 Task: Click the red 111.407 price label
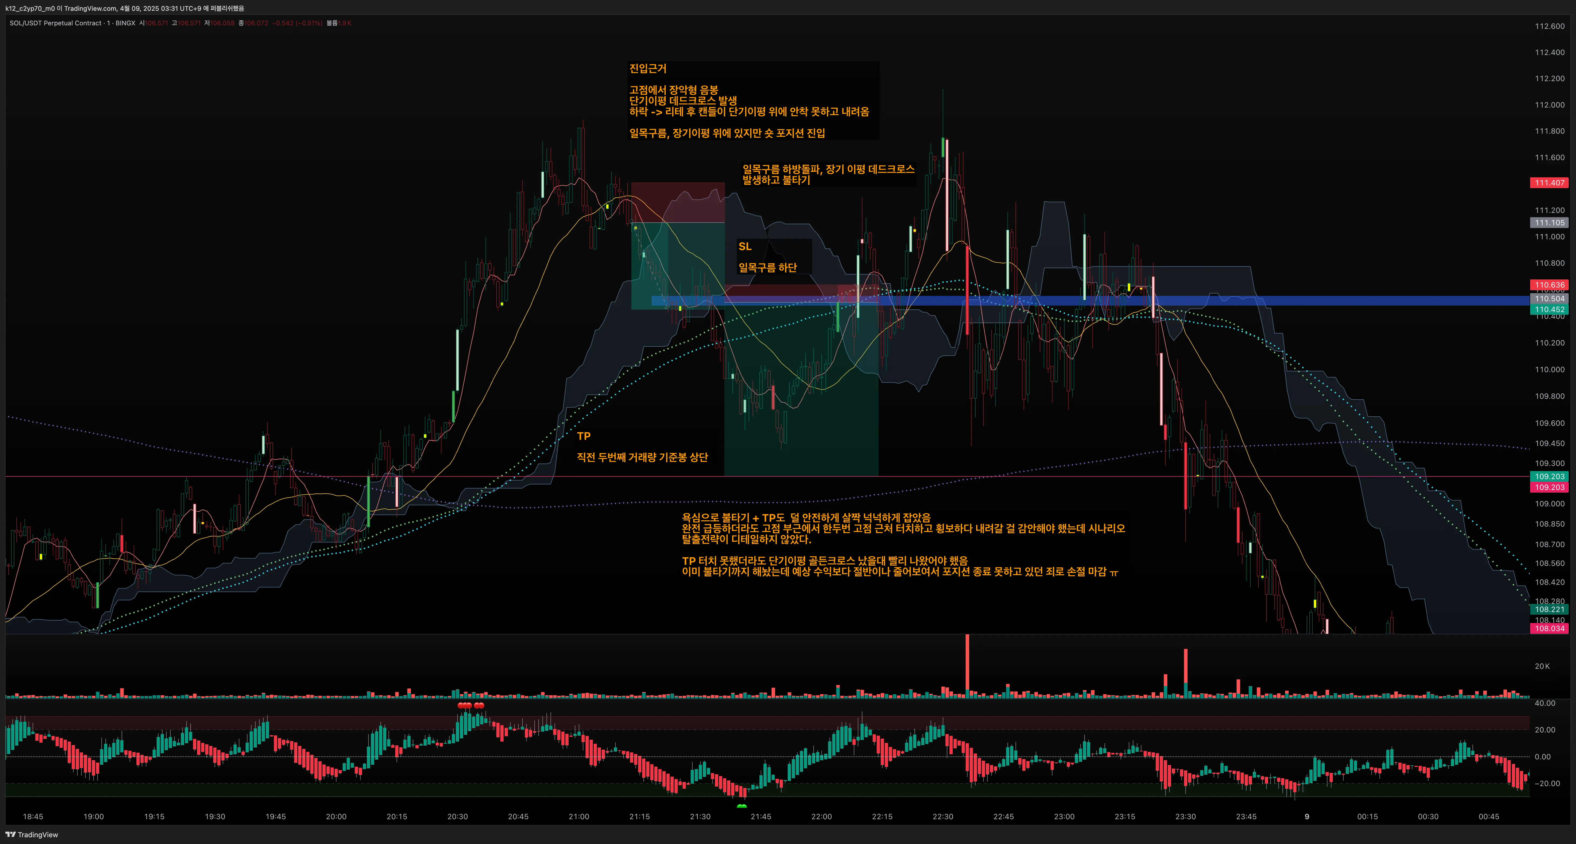[1549, 183]
